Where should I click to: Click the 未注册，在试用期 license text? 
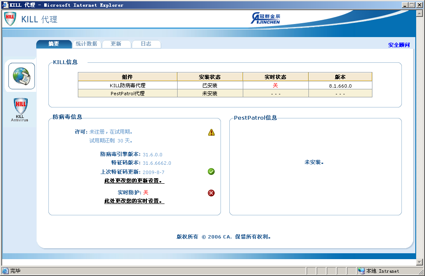[x=111, y=132]
